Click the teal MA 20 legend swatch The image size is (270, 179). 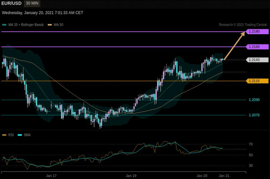4,25
